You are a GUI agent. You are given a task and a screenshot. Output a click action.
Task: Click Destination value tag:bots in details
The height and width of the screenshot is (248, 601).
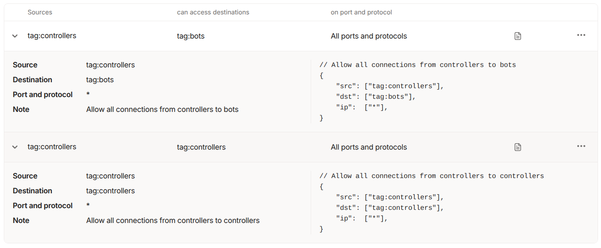[100, 80]
